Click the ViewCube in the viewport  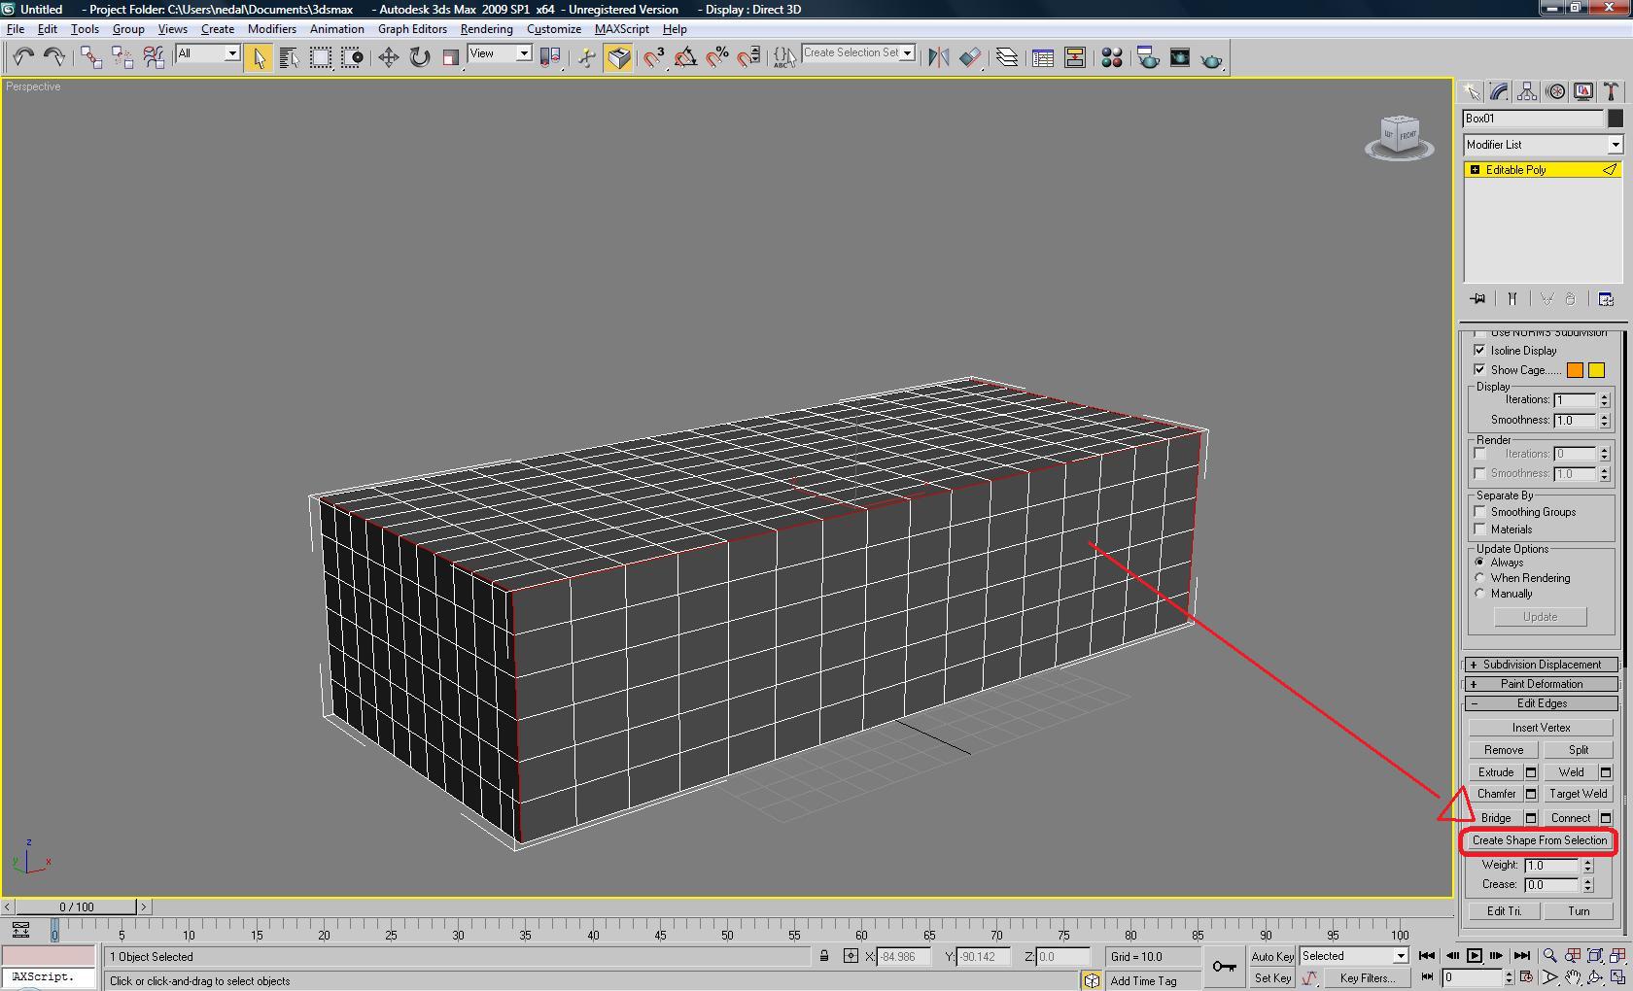[1400, 136]
